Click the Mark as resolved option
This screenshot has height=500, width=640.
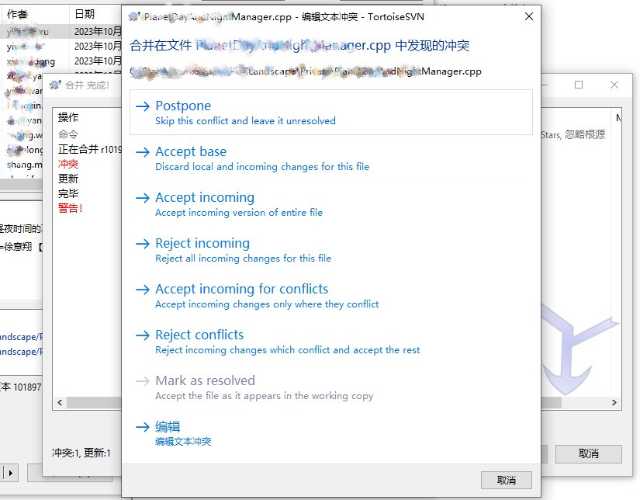205,381
